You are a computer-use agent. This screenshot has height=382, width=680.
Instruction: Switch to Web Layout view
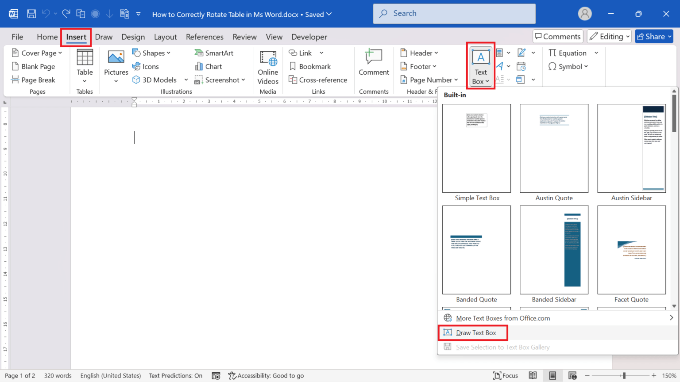coord(572,375)
